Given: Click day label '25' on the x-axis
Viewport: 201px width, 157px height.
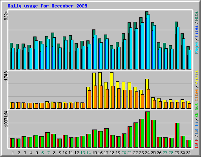Looking at the screenshot, I should 153,153.
